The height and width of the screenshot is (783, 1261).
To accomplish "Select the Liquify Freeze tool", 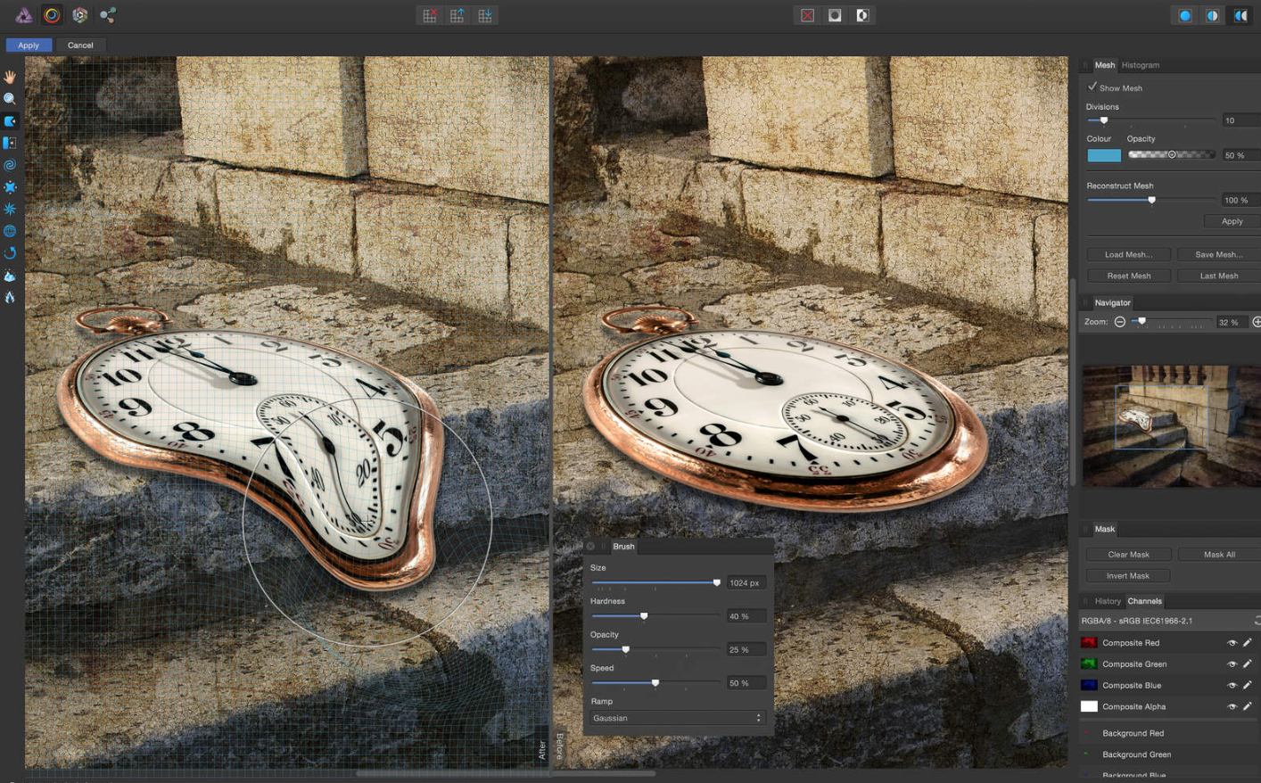I will [10, 276].
